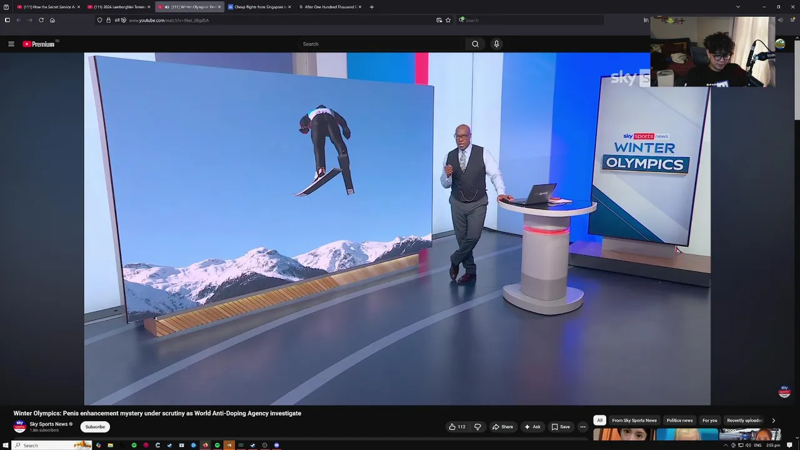Viewport: 800px width, 450px height.
Task: Open picture-in-picture icon in the address bar
Action: 439,20
